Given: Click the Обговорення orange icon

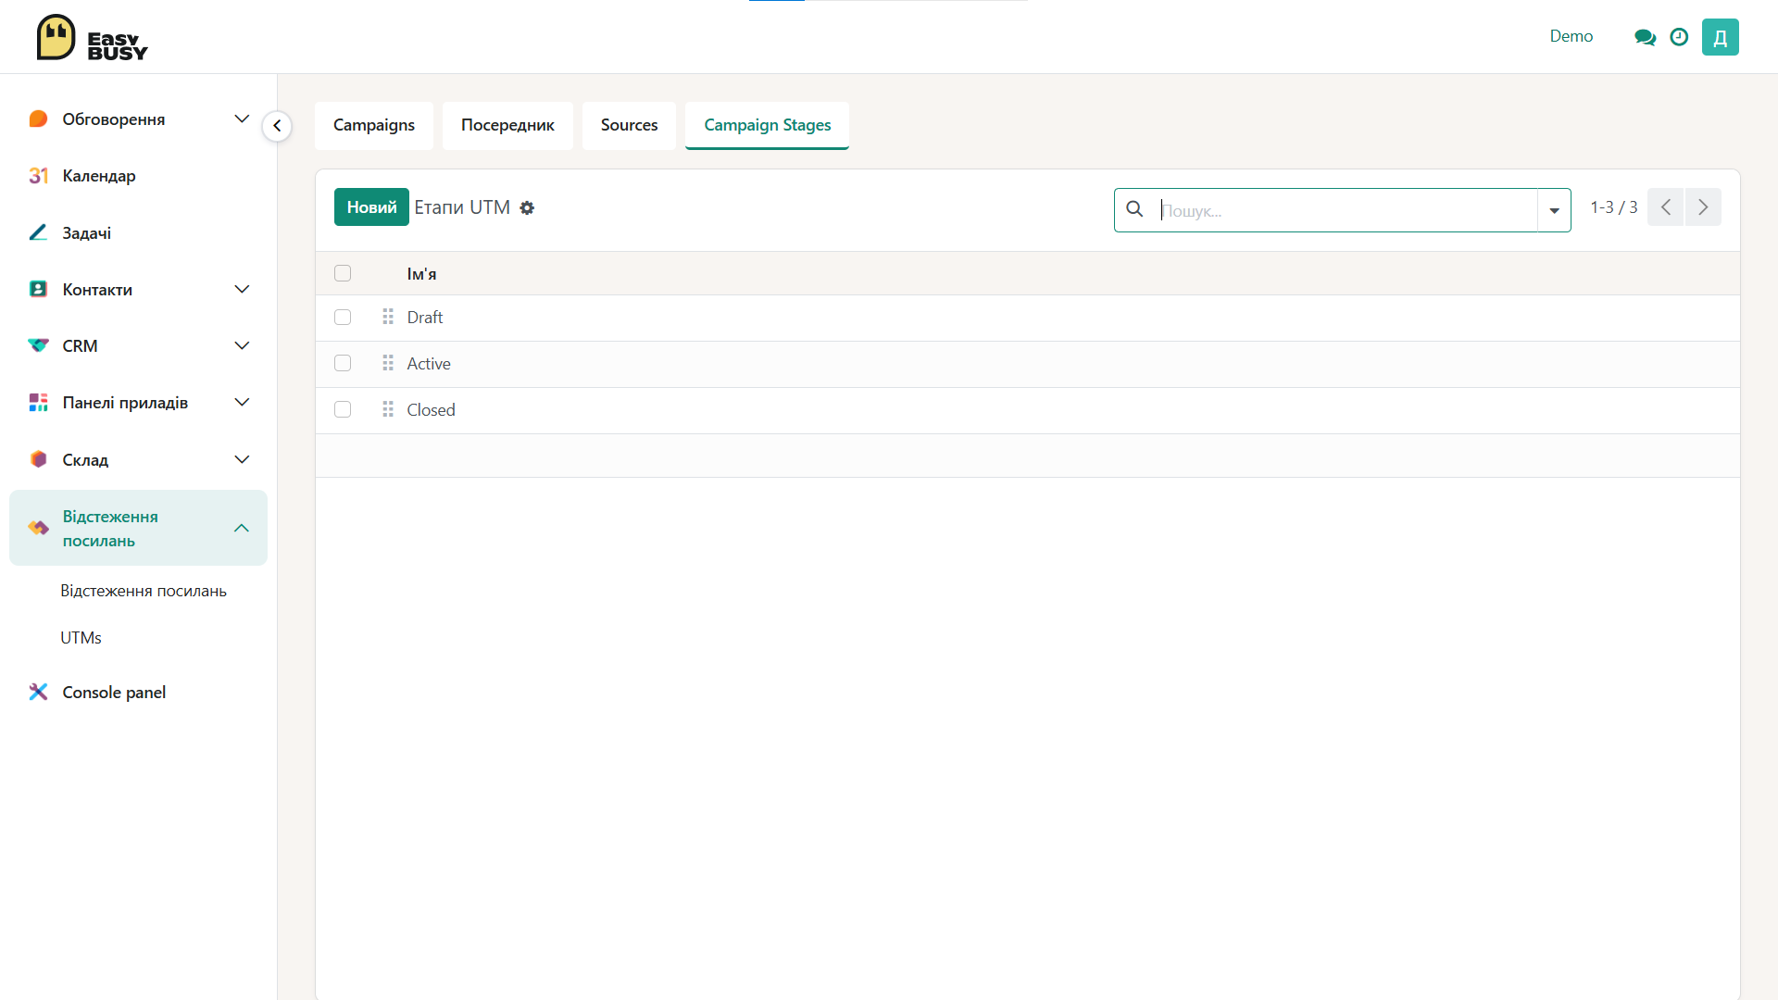Looking at the screenshot, I should pos(38,119).
